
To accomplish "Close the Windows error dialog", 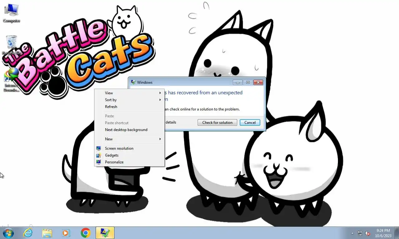I will tap(258, 82).
